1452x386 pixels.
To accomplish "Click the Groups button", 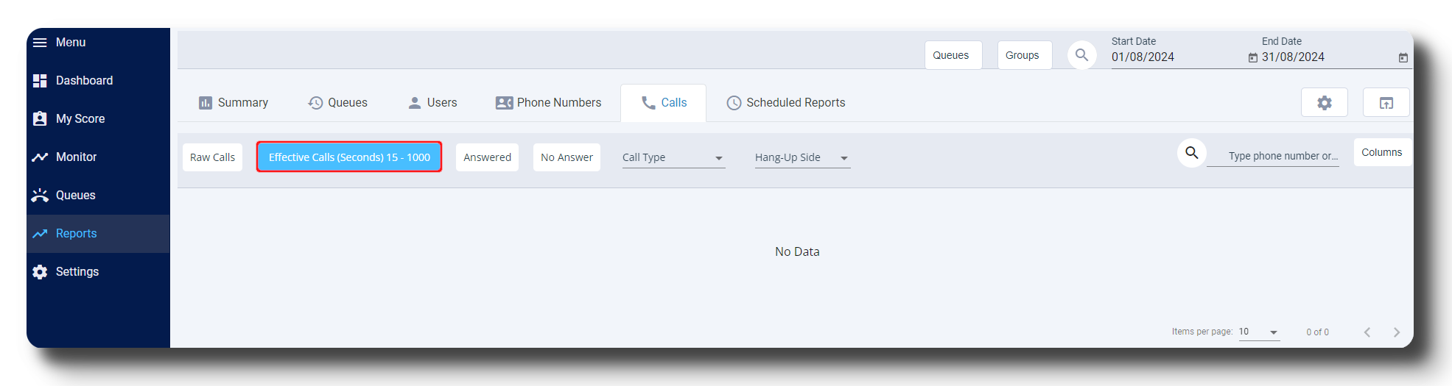I will pos(1023,55).
